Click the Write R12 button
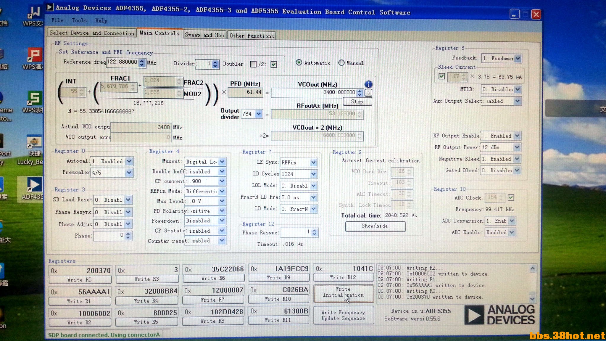The height and width of the screenshot is (341, 606). click(343, 277)
